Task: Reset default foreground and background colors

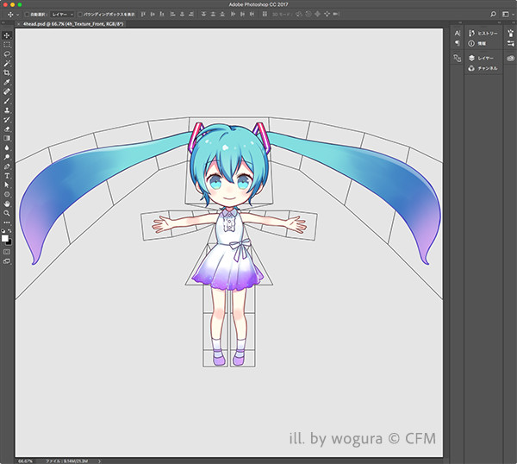Action: point(3,230)
